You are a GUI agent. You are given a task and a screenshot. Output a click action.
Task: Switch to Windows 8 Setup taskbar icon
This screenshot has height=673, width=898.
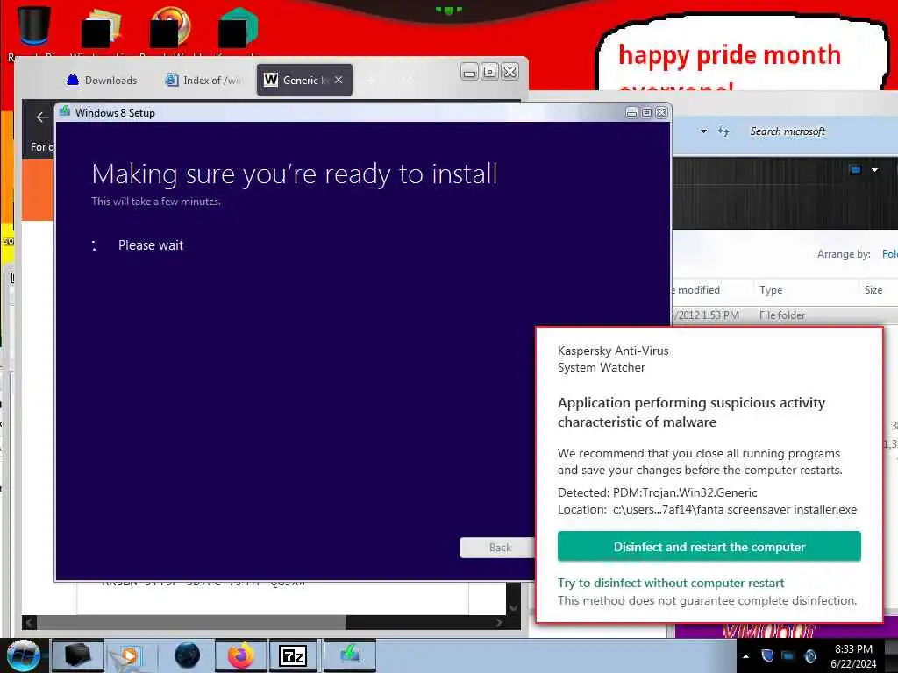point(349,655)
